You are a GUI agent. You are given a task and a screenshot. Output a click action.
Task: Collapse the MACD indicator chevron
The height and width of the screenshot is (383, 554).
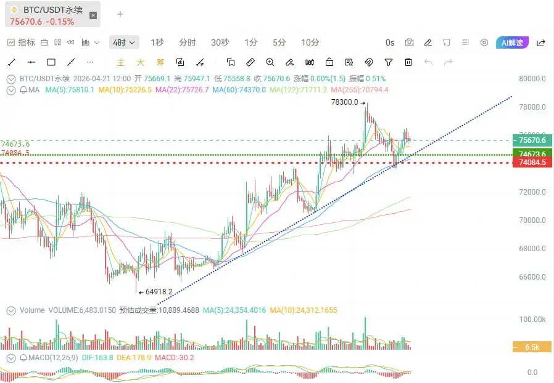click(x=11, y=358)
